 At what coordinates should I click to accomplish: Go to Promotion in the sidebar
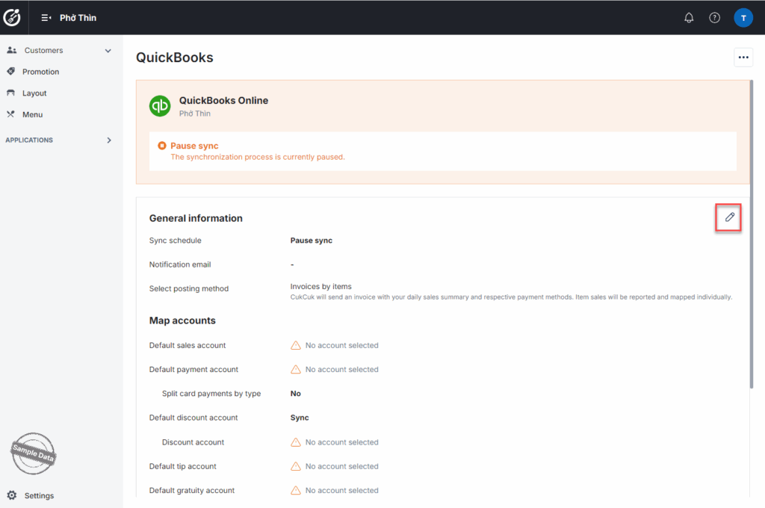[40, 72]
